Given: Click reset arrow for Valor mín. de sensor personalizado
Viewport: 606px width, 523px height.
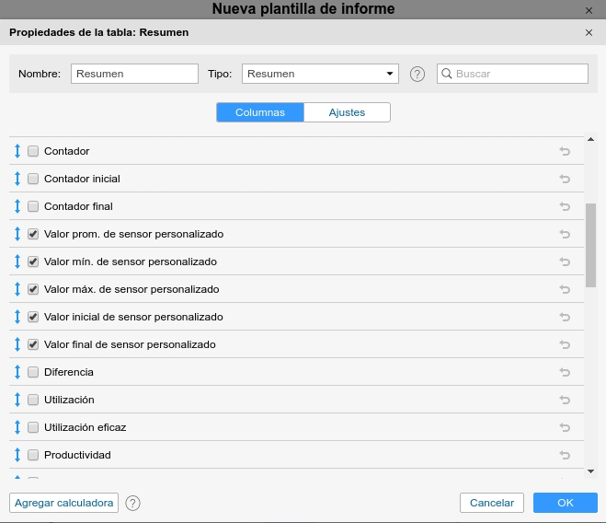Looking at the screenshot, I should point(565,261).
